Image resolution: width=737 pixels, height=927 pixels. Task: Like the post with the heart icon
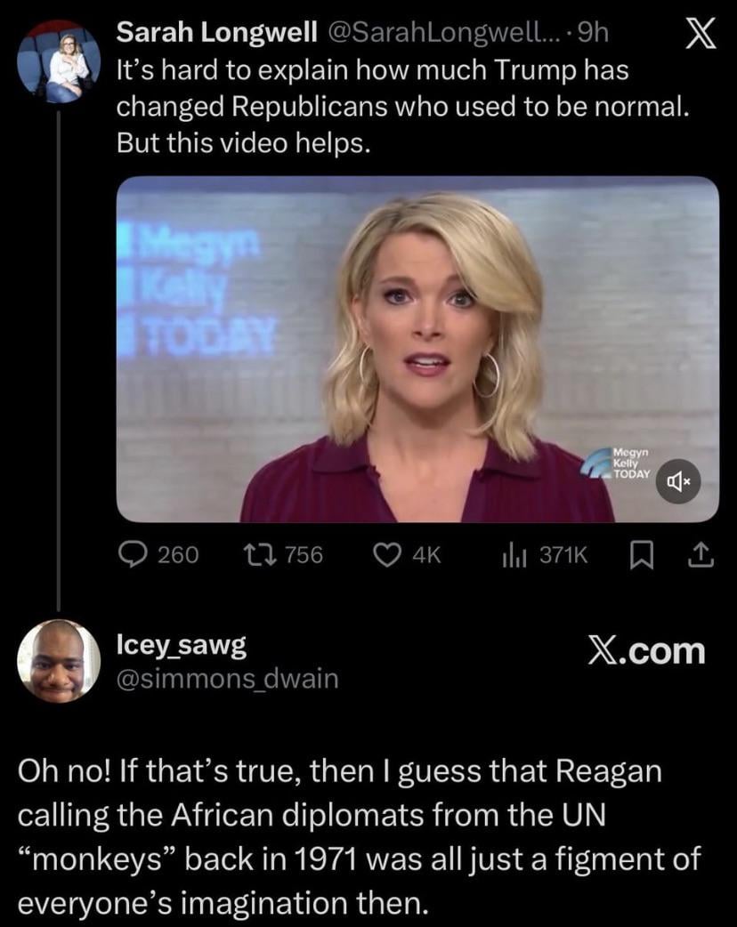[389, 555]
